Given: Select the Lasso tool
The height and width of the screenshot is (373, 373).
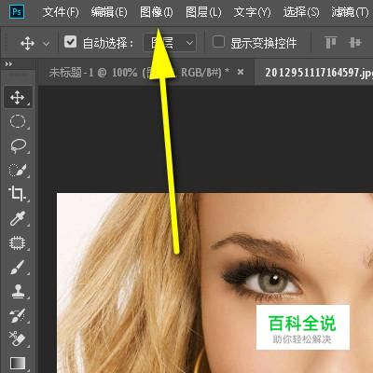Looking at the screenshot, I should [18, 145].
